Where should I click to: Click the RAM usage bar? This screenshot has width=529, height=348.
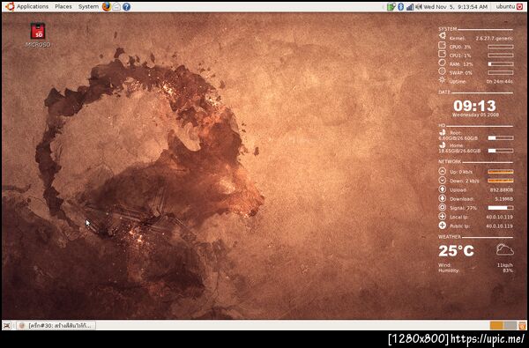pos(501,63)
